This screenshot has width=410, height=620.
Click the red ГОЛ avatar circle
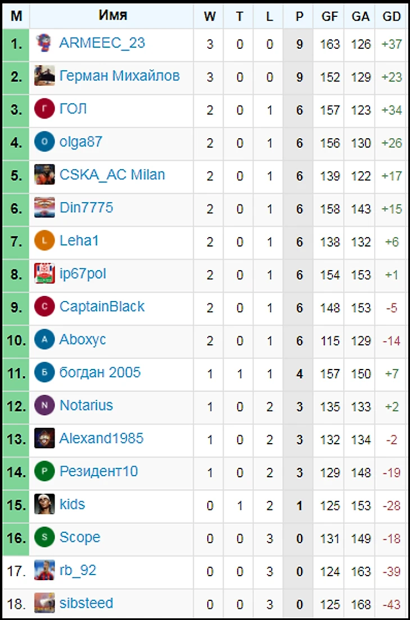pyautogui.click(x=44, y=109)
